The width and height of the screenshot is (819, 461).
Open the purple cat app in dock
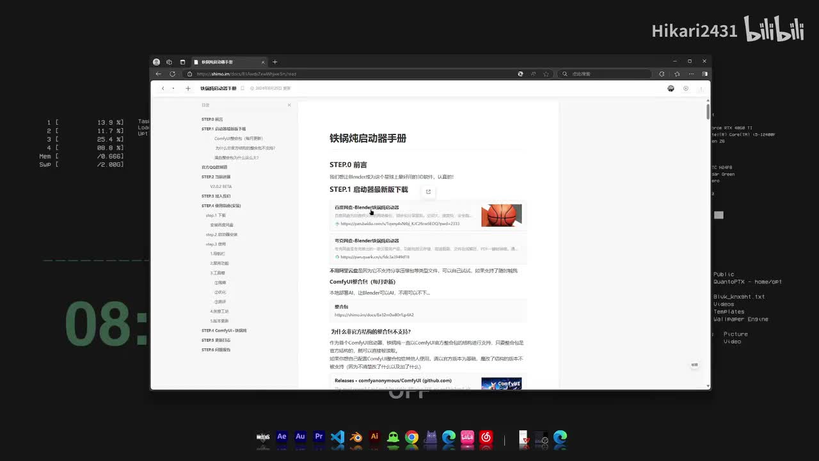pyautogui.click(x=431, y=437)
